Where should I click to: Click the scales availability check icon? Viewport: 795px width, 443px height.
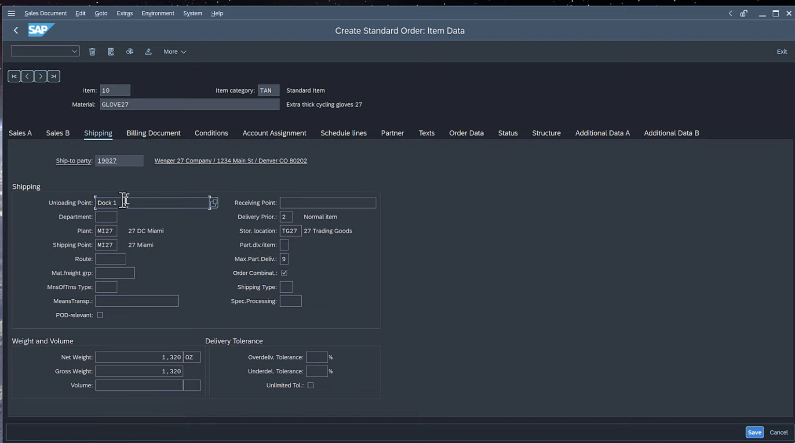point(130,52)
